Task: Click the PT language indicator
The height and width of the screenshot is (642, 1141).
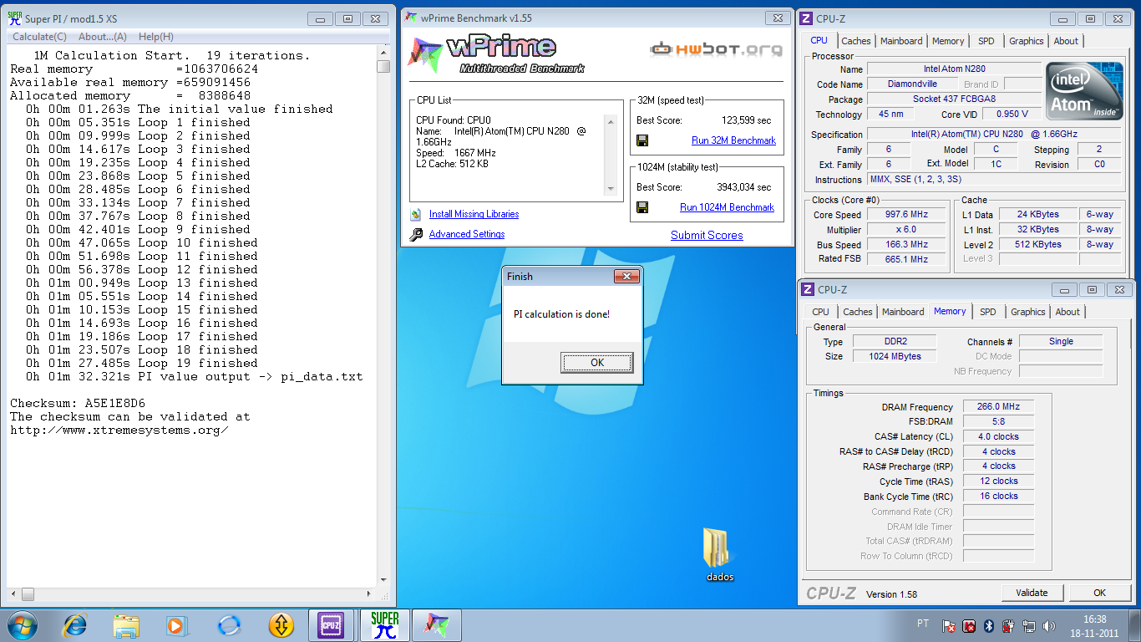Action: pos(922,624)
